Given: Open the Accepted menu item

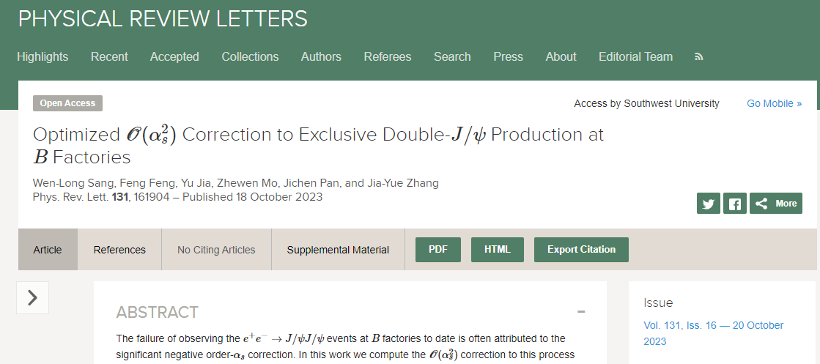Looking at the screenshot, I should (x=174, y=56).
